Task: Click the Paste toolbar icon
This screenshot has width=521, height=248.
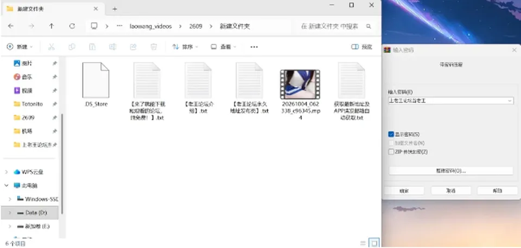Action: 92,47
